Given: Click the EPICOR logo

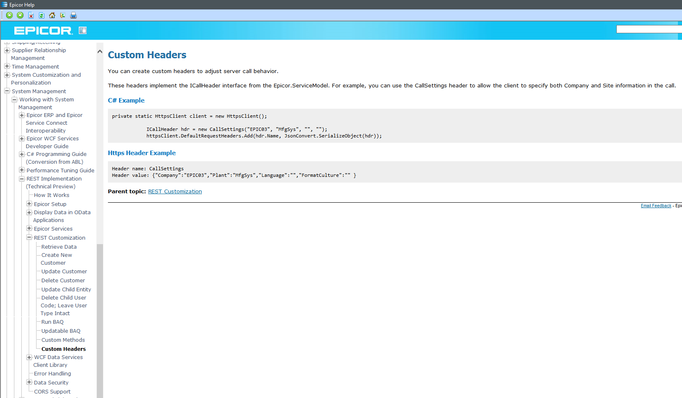Looking at the screenshot, I should 43,31.
